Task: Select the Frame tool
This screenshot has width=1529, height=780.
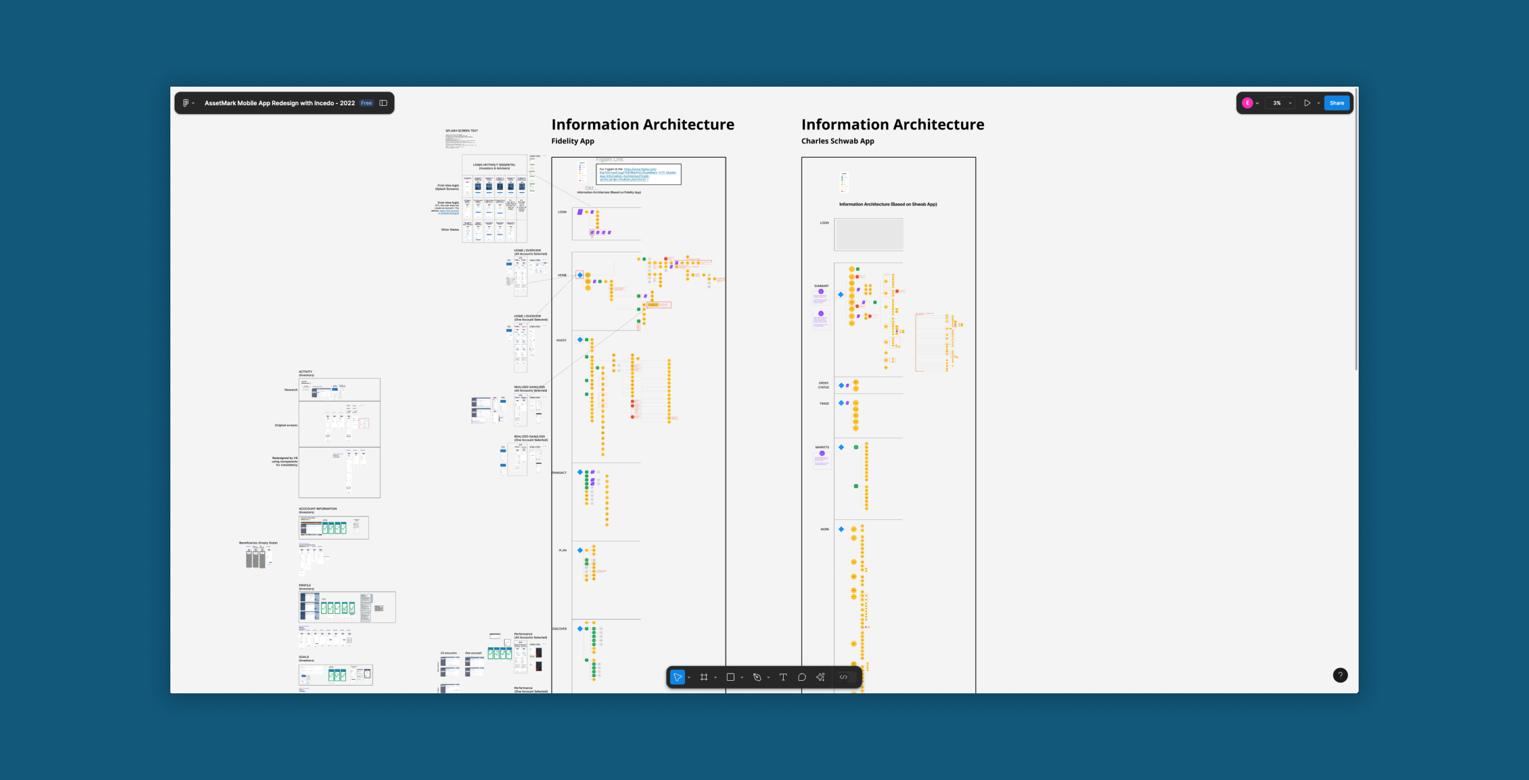Action: [x=704, y=677]
